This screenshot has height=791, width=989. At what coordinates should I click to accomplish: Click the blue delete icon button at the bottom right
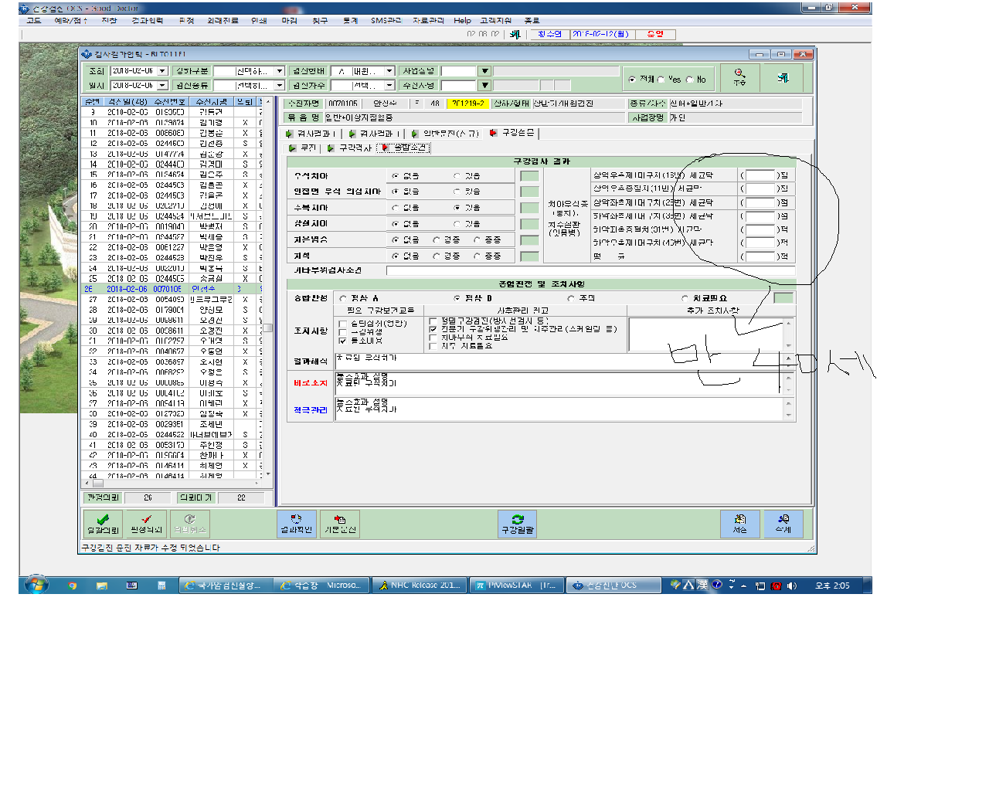[x=783, y=524]
